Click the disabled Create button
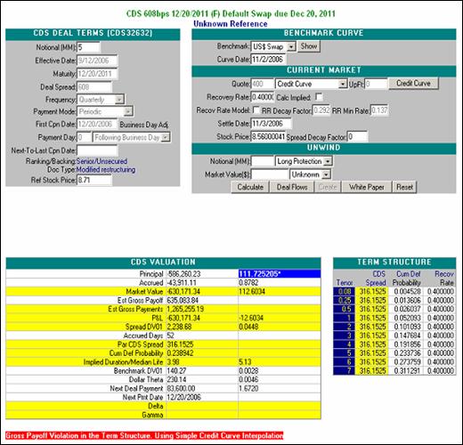Image resolution: width=463 pixels, height=445 pixels. (x=328, y=187)
